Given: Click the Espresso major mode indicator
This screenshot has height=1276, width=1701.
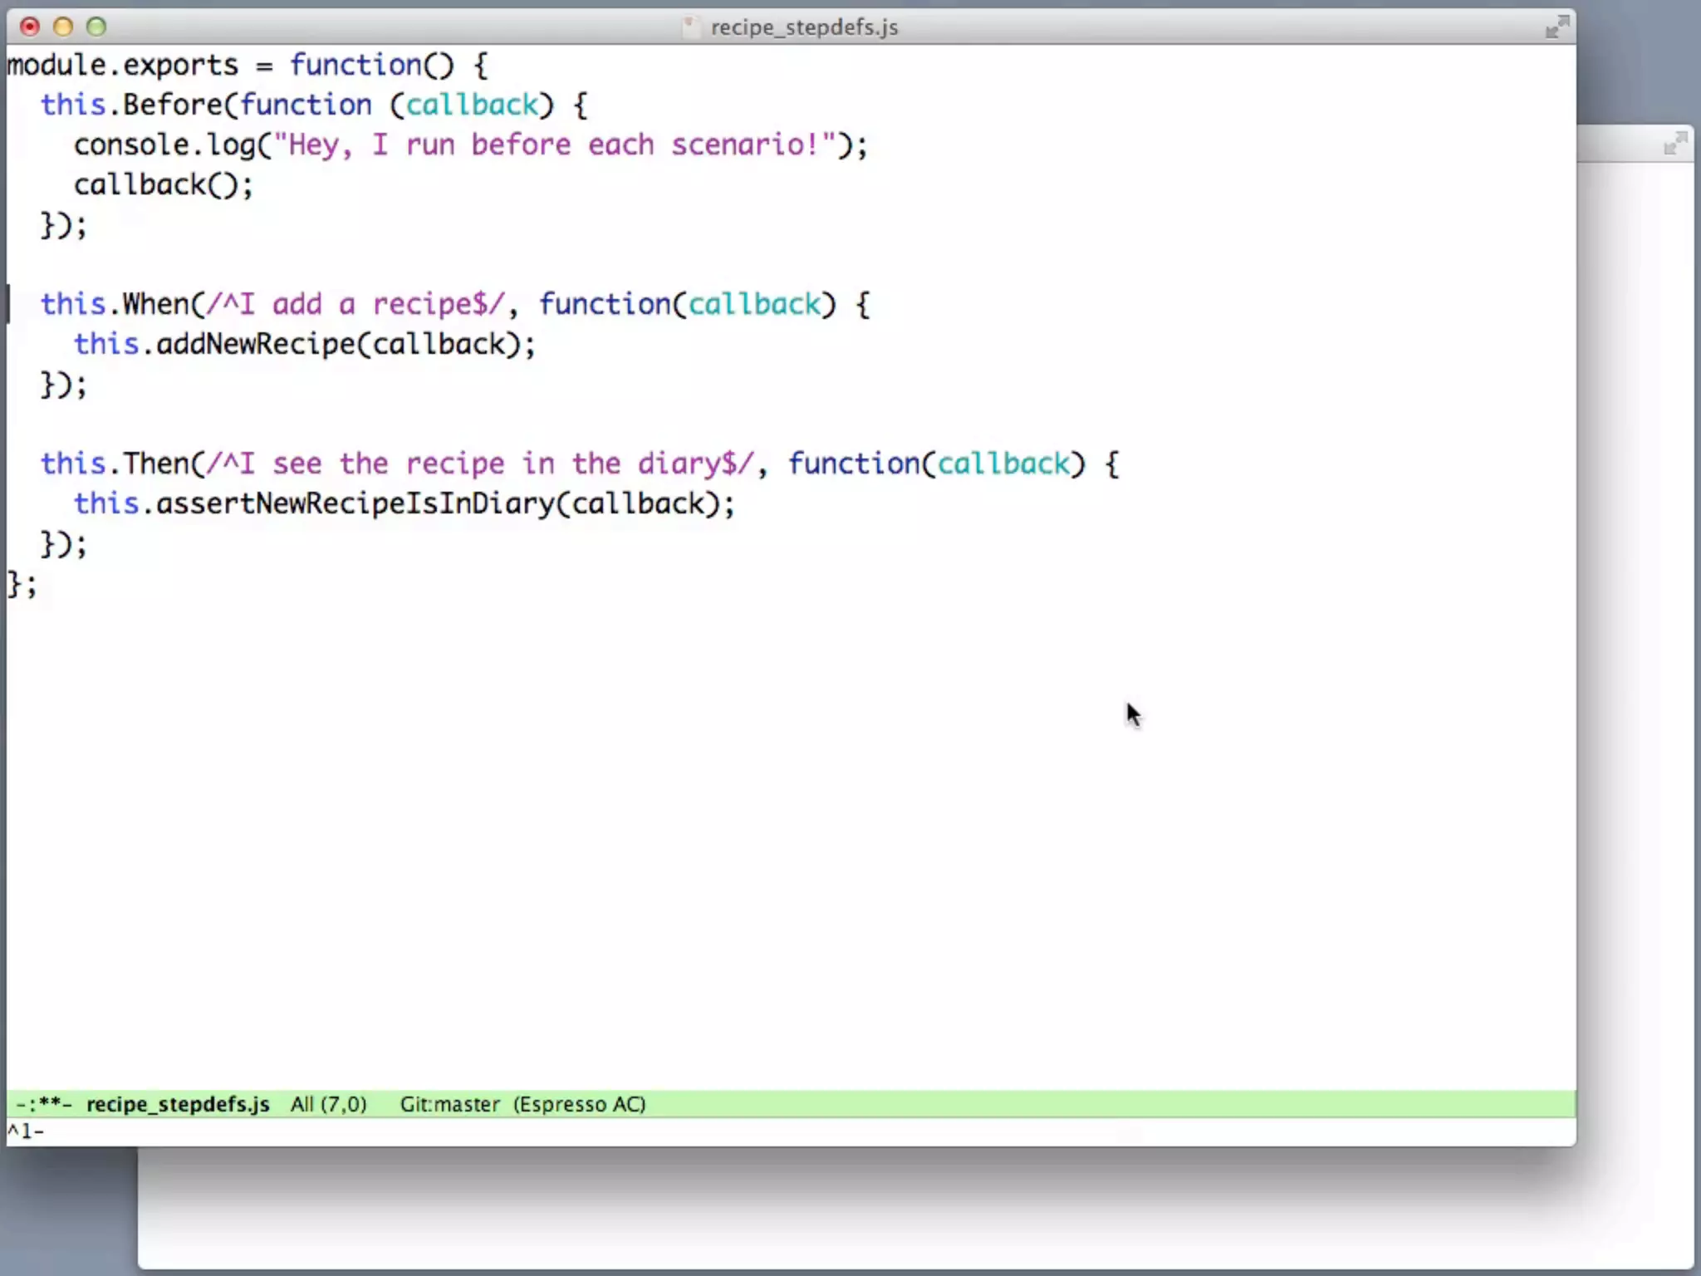Looking at the screenshot, I should pos(561,1104).
